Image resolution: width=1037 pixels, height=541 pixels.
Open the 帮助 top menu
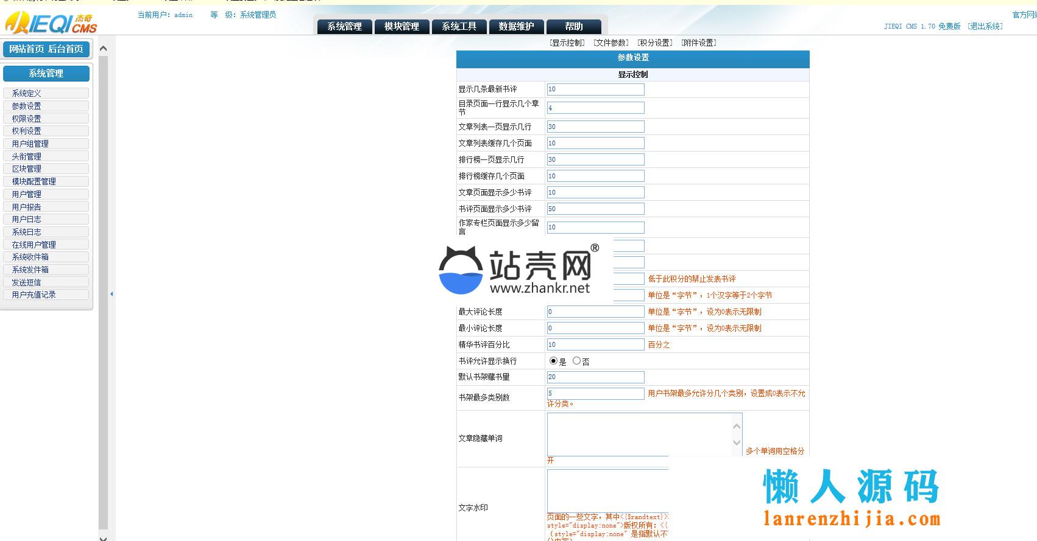pyautogui.click(x=573, y=27)
